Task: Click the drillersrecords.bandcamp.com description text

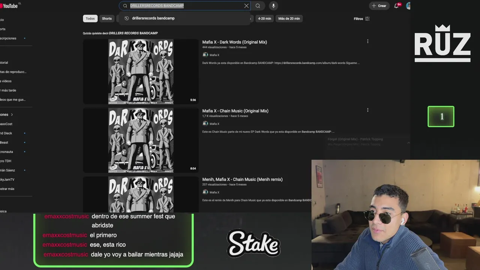Action: [281, 63]
